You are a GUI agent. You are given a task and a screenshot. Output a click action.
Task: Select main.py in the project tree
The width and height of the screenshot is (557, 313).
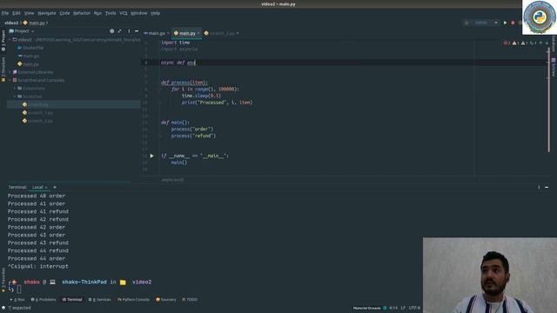point(28,64)
